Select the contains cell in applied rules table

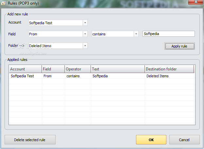coord(78,76)
